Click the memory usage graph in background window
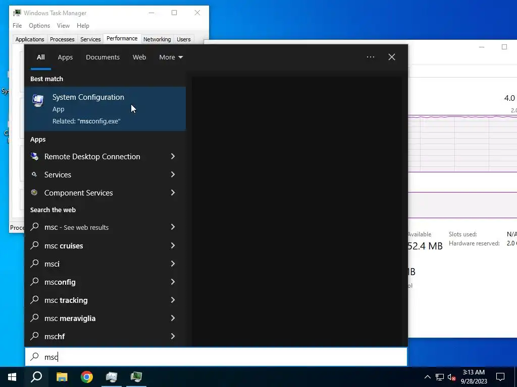Image resolution: width=517 pixels, height=387 pixels. pyautogui.click(x=462, y=144)
